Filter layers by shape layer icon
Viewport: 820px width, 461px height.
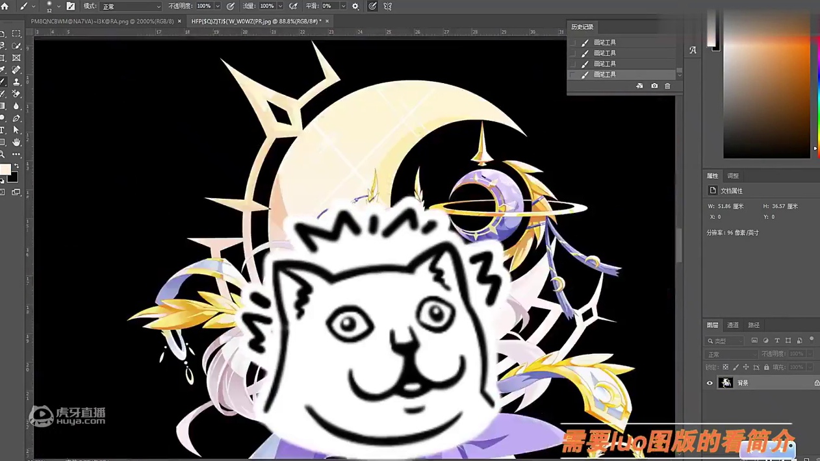click(x=788, y=340)
